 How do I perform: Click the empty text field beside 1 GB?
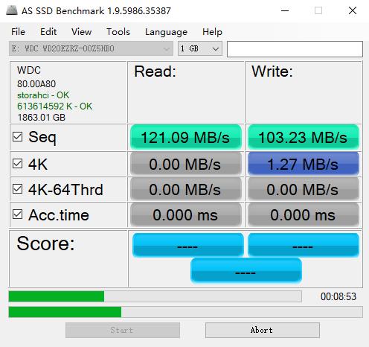(295, 49)
